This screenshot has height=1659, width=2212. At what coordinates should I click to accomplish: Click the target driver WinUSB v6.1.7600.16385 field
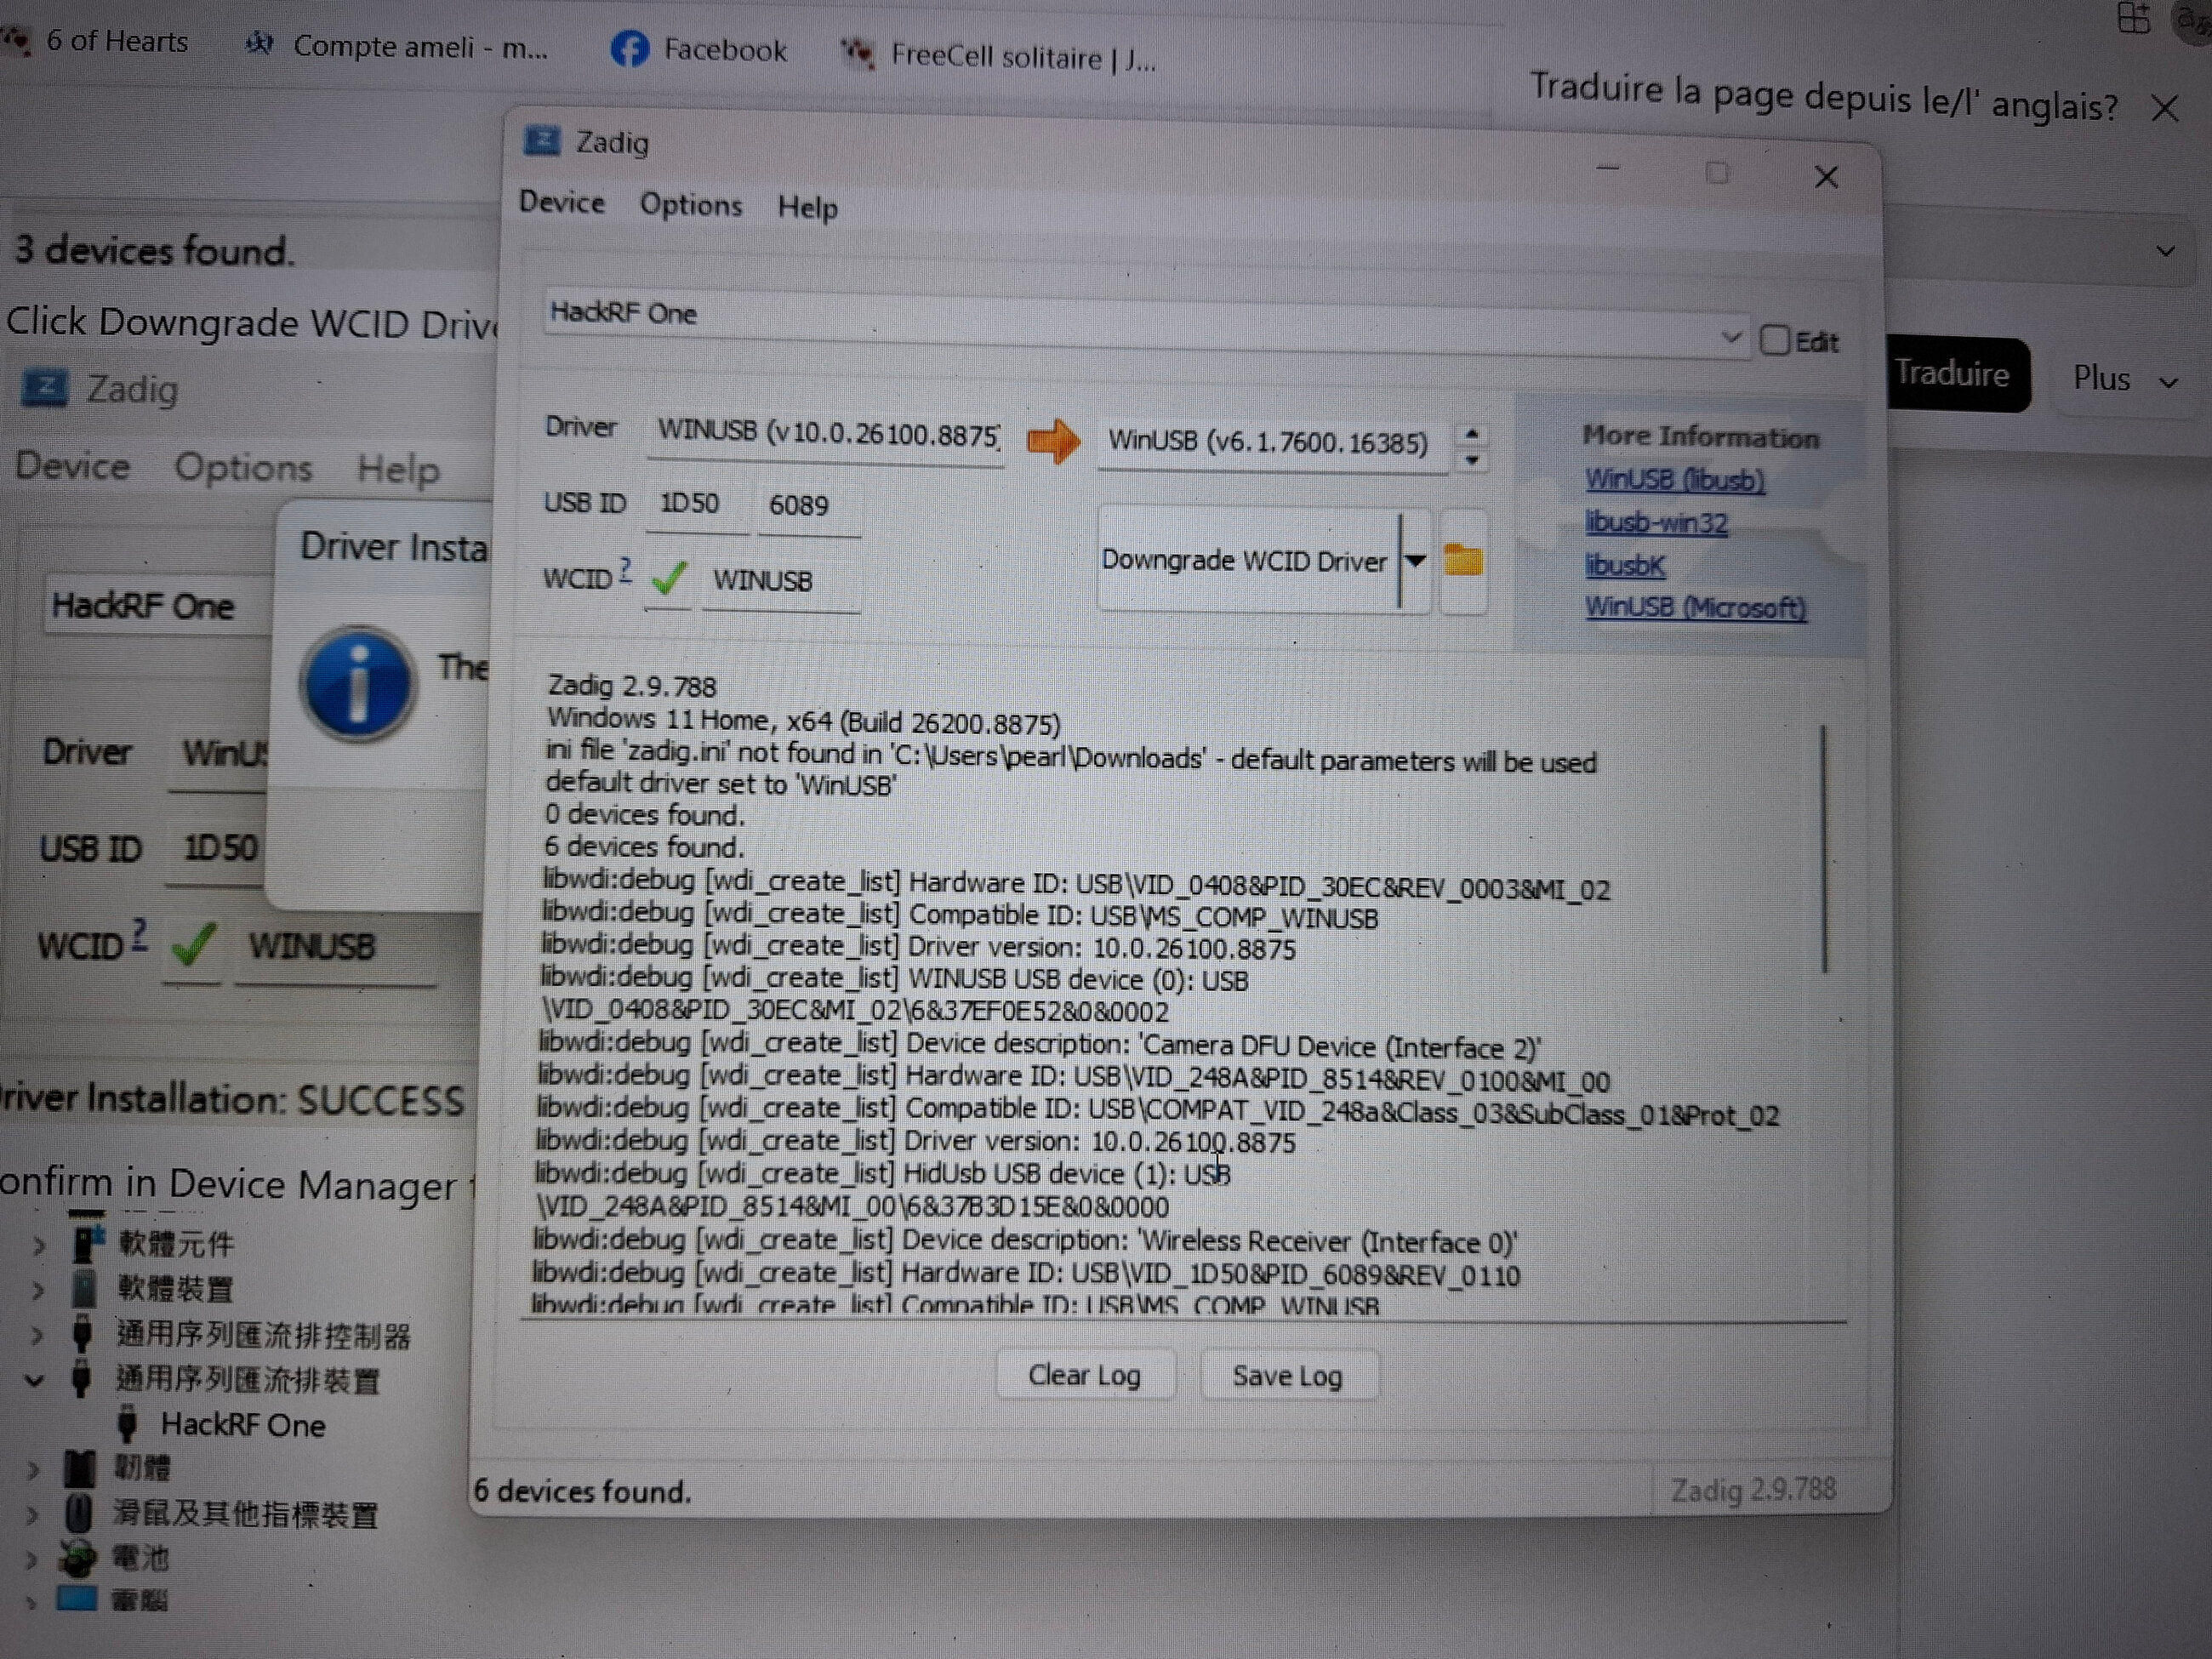tap(1272, 443)
